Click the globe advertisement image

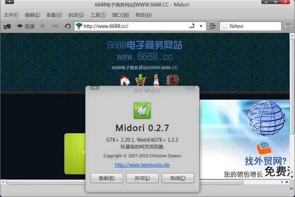(267, 118)
